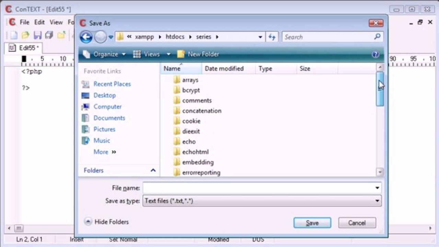Click series in the address breadcrumb
The width and height of the screenshot is (439, 247).
tap(204, 37)
